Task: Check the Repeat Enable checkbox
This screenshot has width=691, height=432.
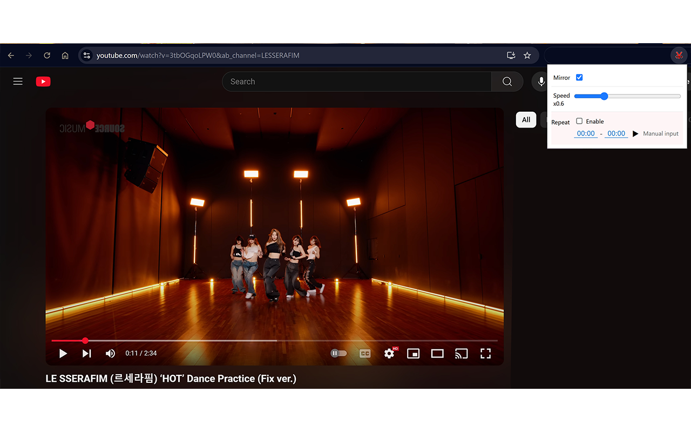Action: click(x=579, y=121)
